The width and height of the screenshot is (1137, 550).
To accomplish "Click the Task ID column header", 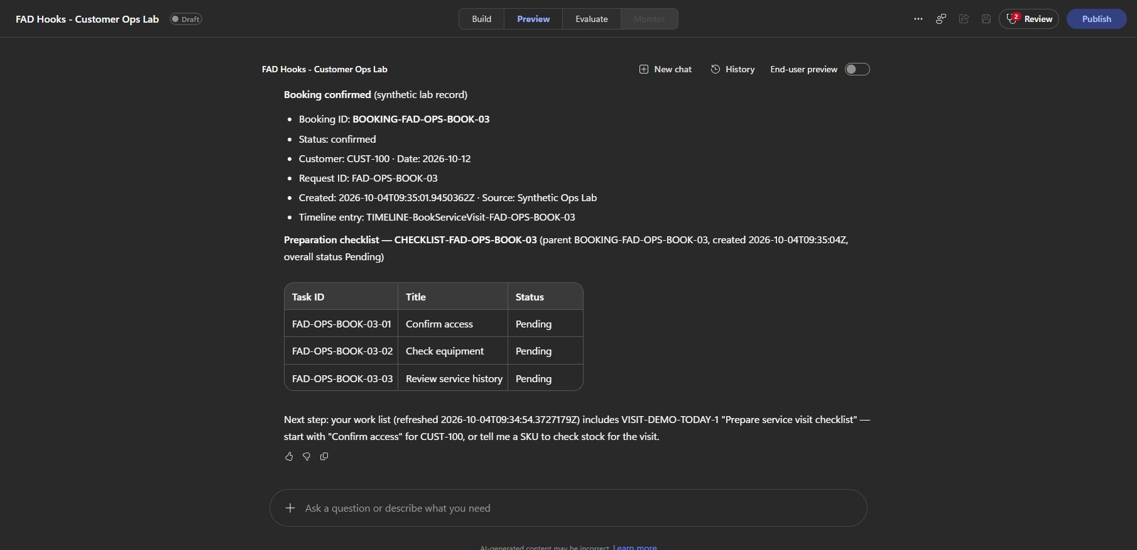I will [x=341, y=297].
